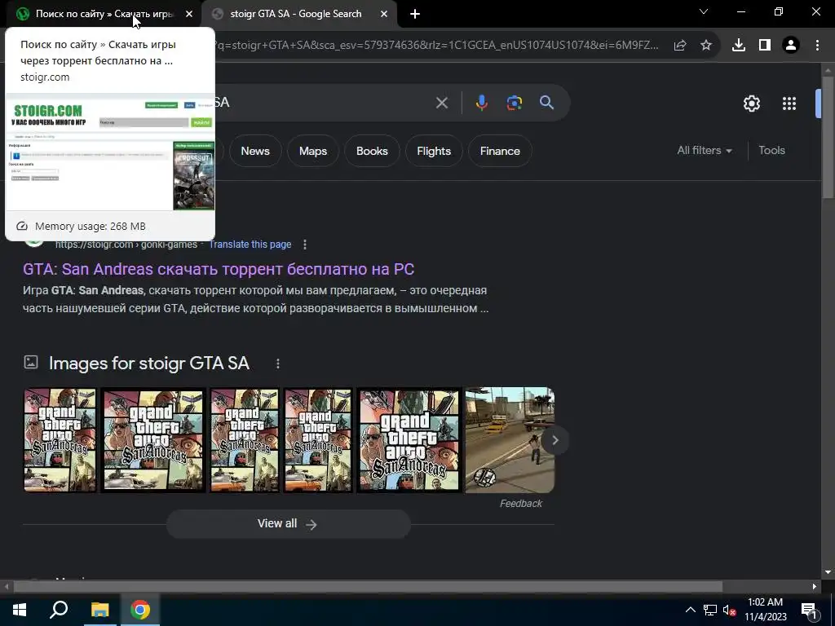This screenshot has height=626, width=835.
Task: Clear the Google search box
Action: (x=441, y=102)
